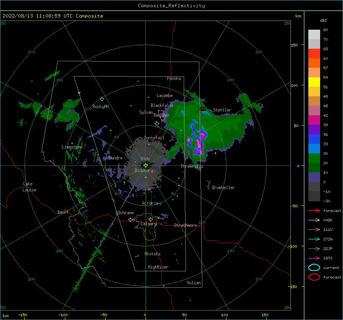Click the Limestone label
The height and width of the screenshot is (320, 343).
[x=72, y=147]
